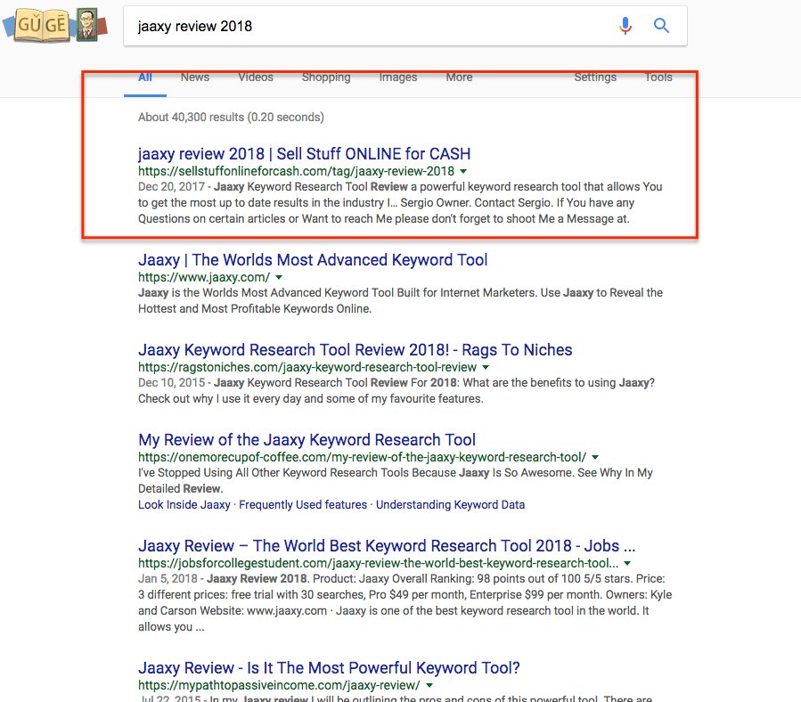
Task: Switch to the Shopping tab
Action: point(326,78)
